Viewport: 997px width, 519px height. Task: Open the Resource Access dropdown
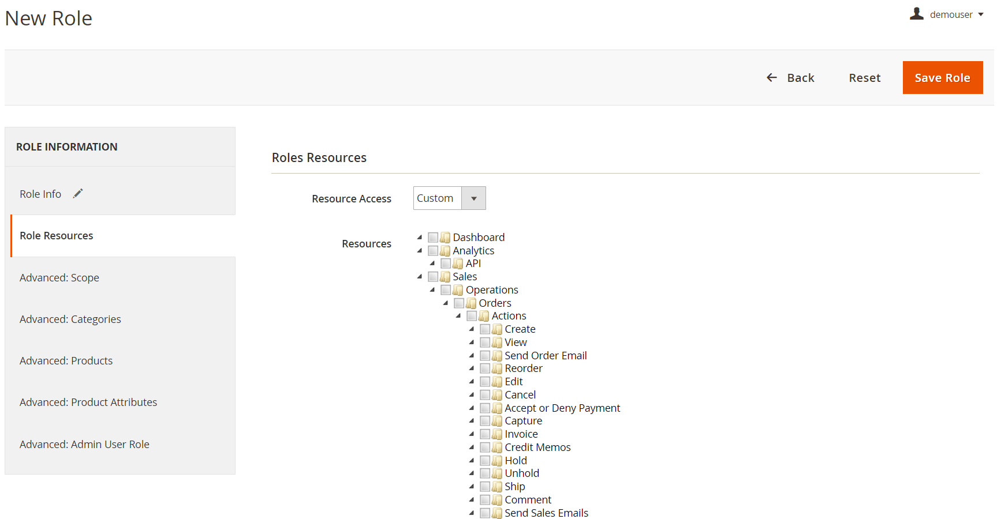[x=450, y=198]
